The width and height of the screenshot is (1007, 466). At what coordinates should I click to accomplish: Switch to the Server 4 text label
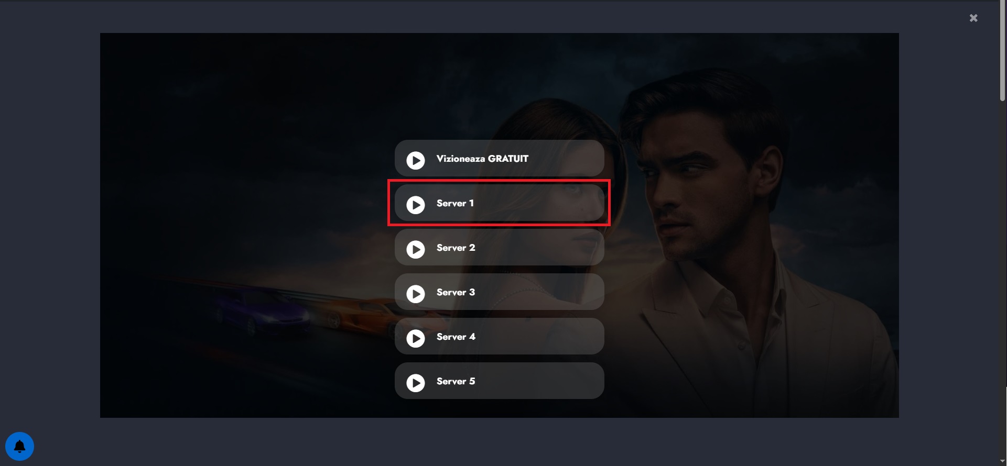[456, 337]
